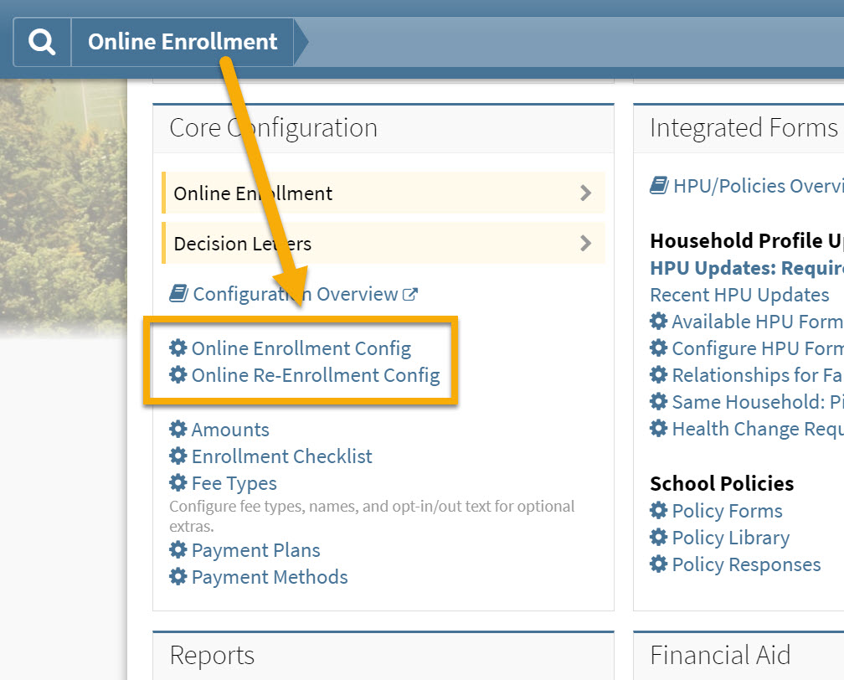The height and width of the screenshot is (680, 844).
Task: Click the gear icon for Configure HPU Forms
Action: pos(657,348)
